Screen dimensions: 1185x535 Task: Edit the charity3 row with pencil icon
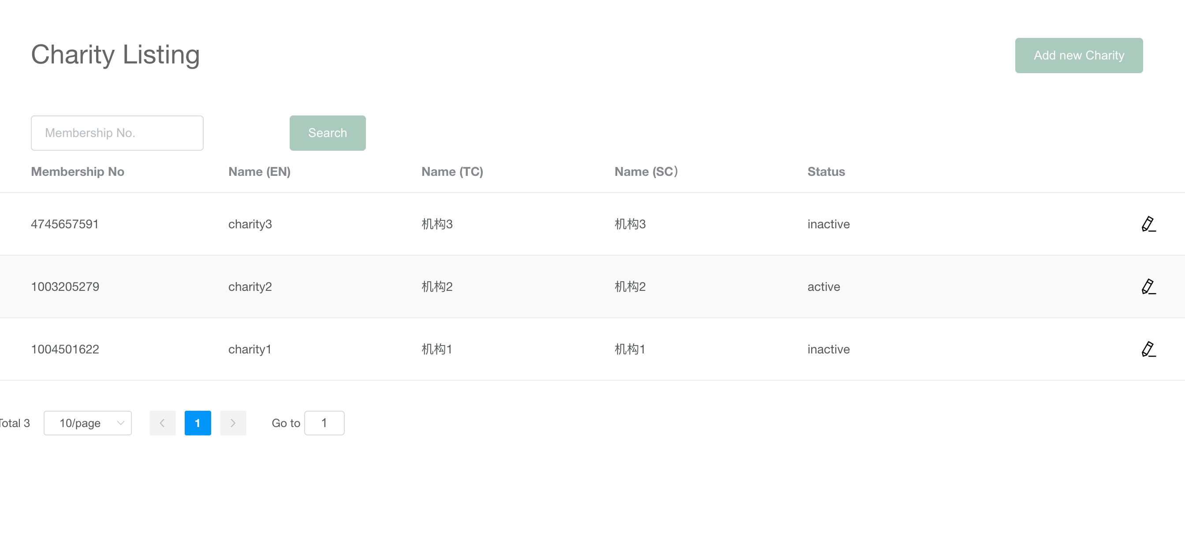1148,224
